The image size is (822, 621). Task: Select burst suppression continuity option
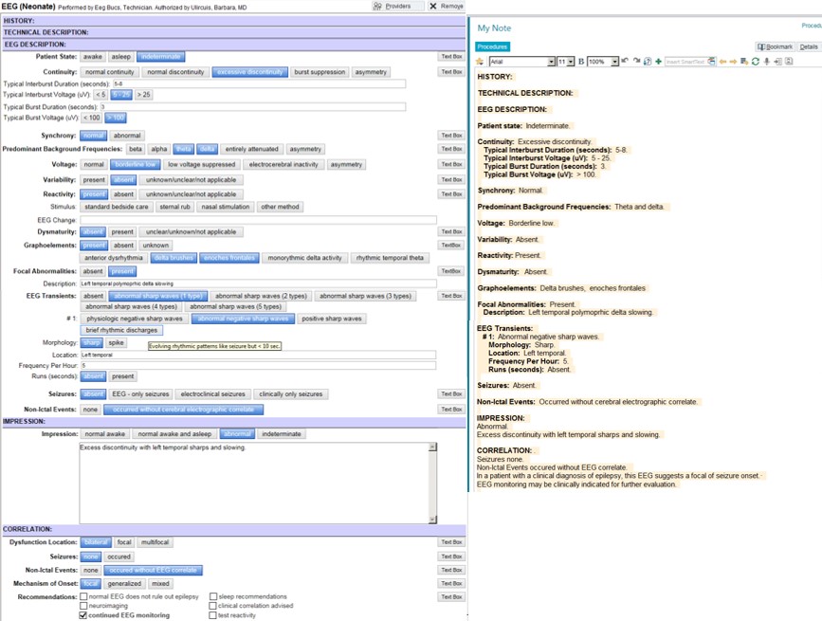click(320, 72)
